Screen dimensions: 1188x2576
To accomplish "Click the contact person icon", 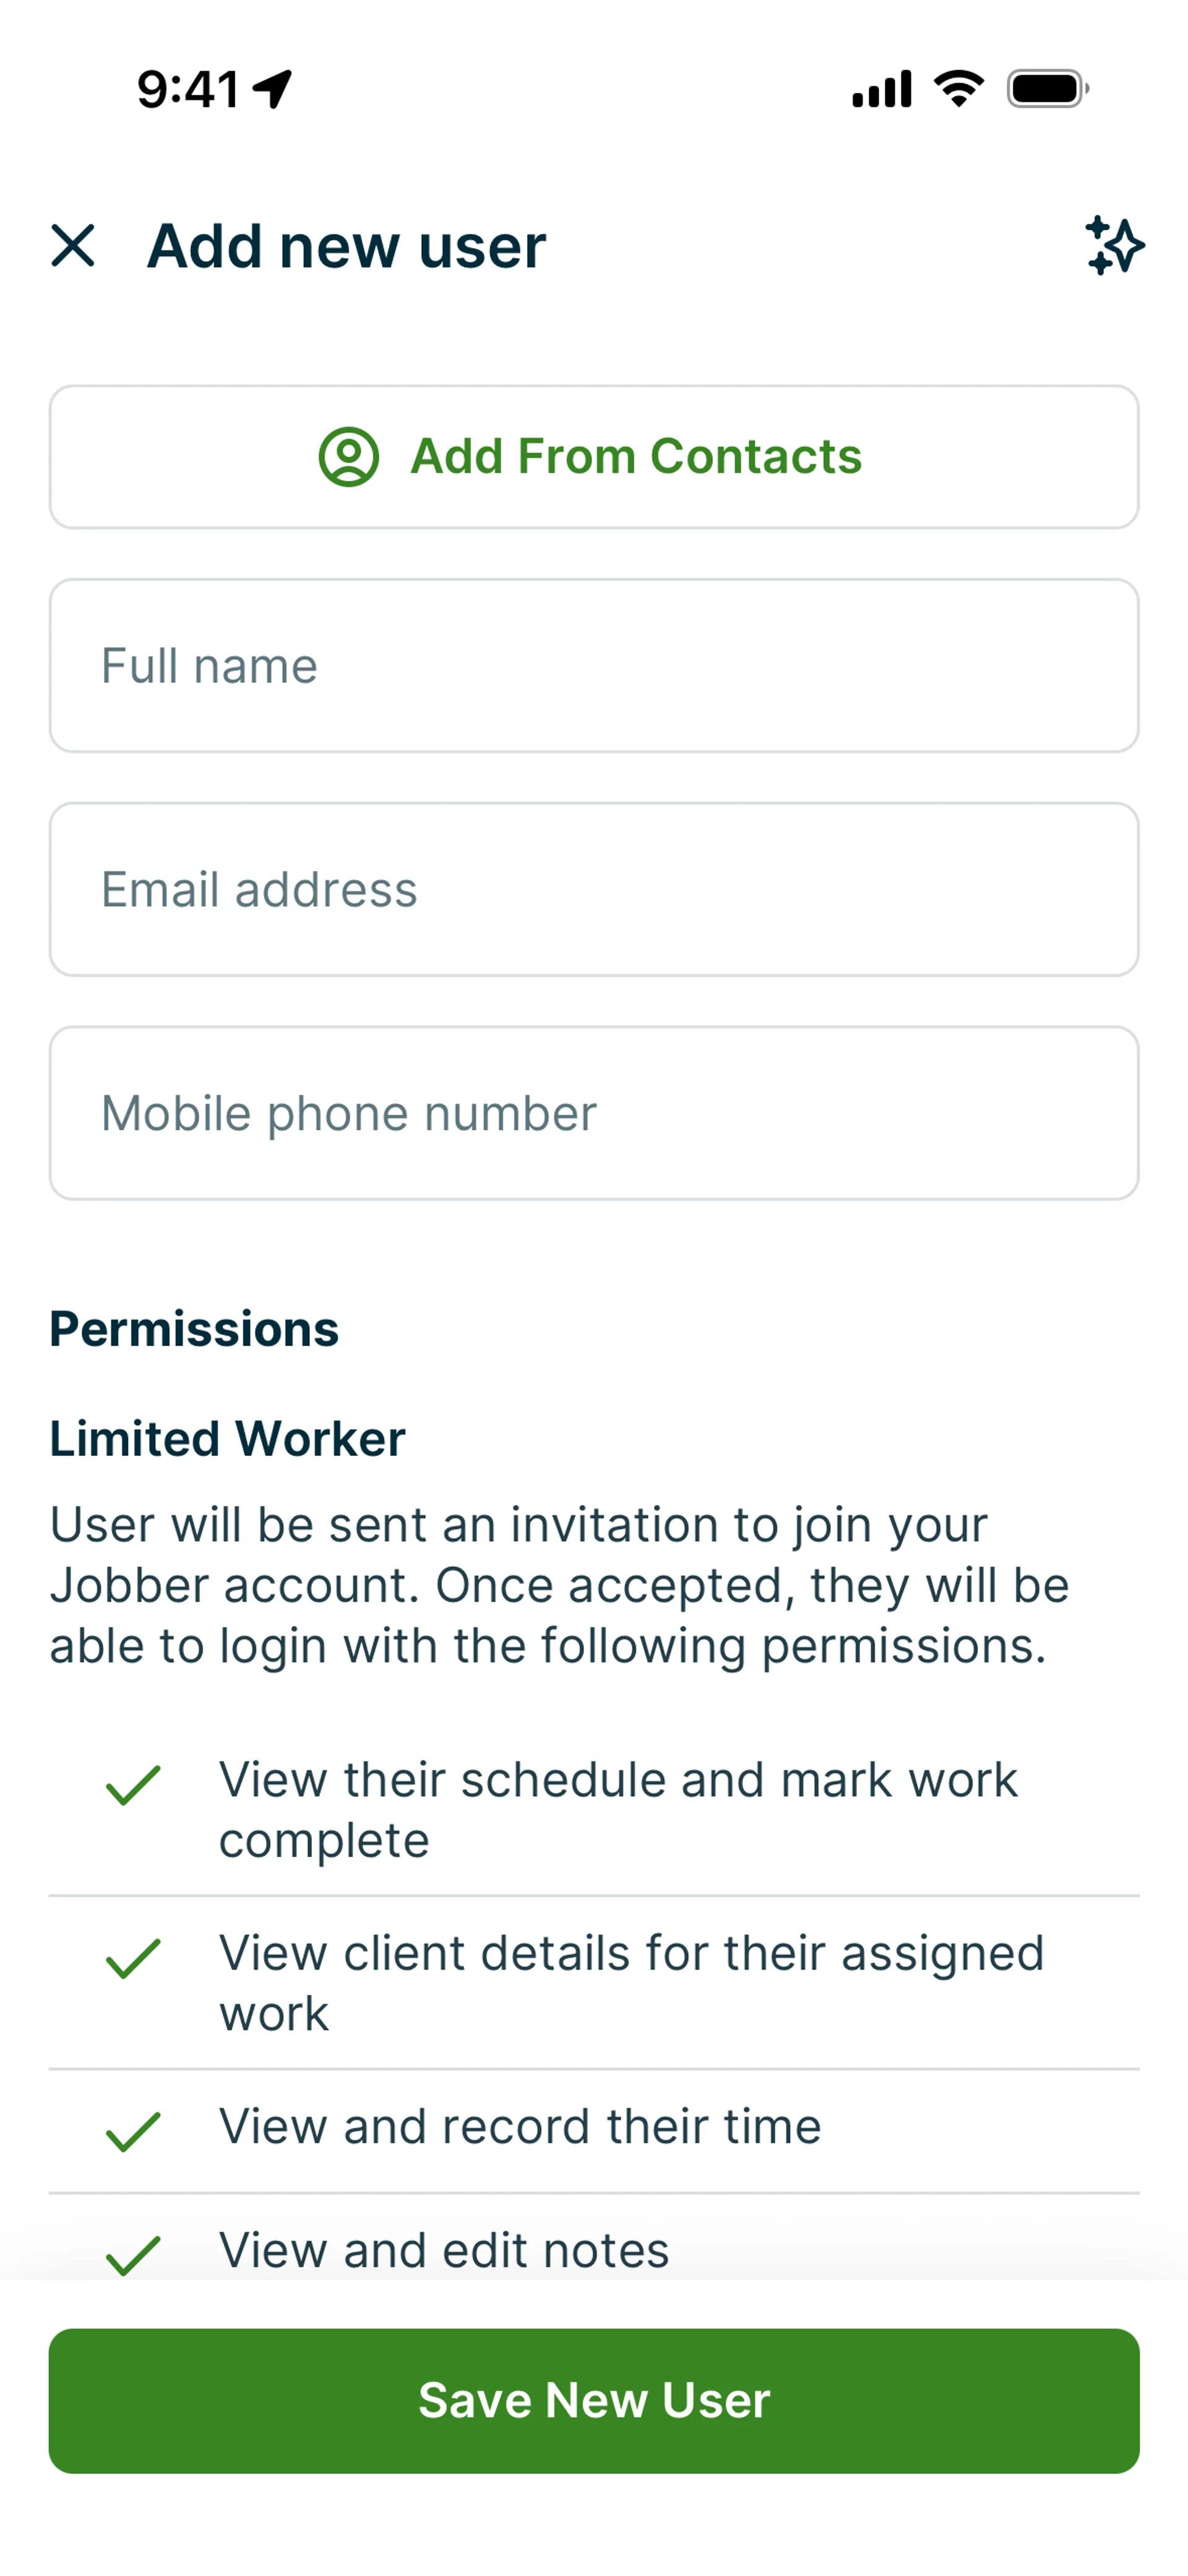I will [348, 457].
